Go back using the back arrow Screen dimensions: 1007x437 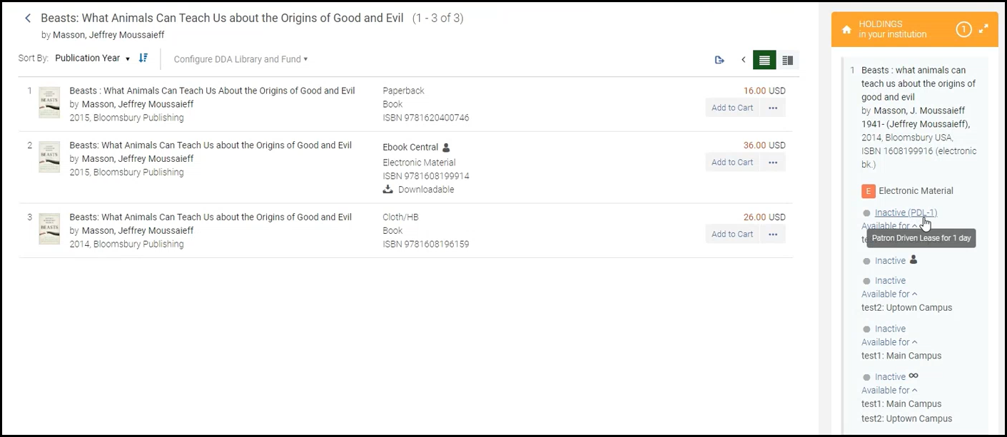click(x=27, y=18)
